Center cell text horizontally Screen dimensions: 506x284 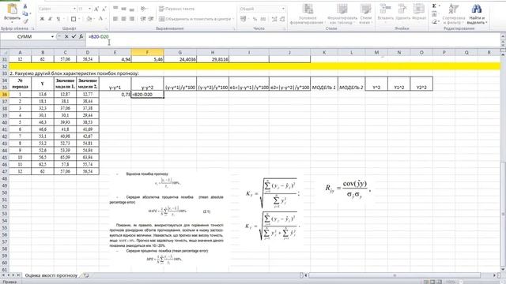tap(123, 19)
